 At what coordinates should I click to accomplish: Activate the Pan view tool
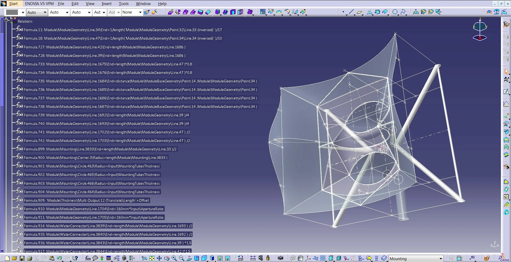159,258
